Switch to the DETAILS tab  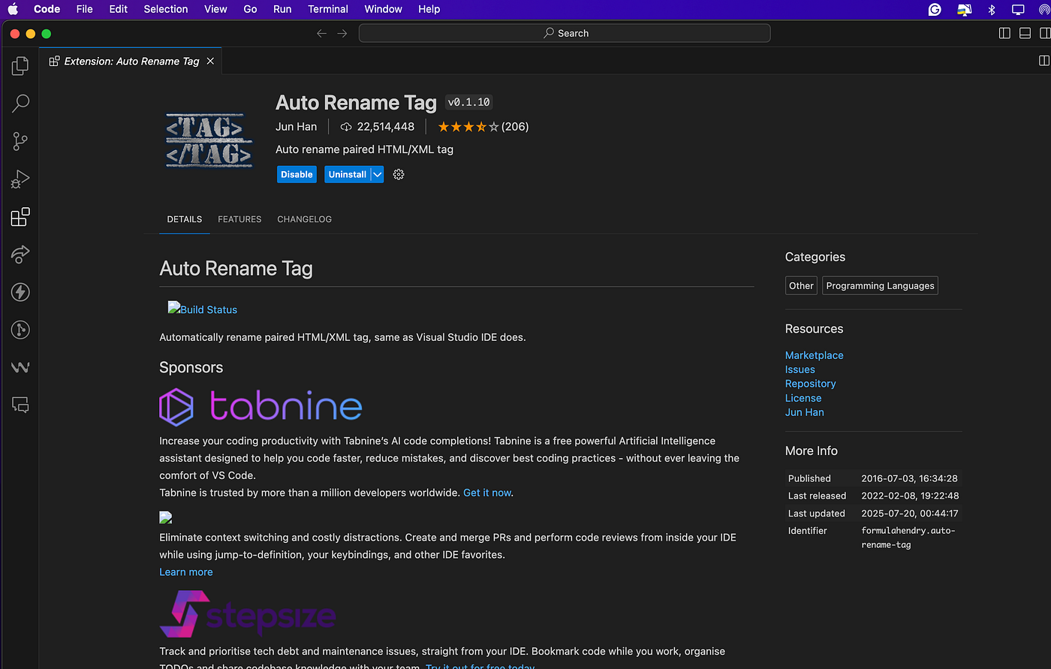click(x=185, y=219)
